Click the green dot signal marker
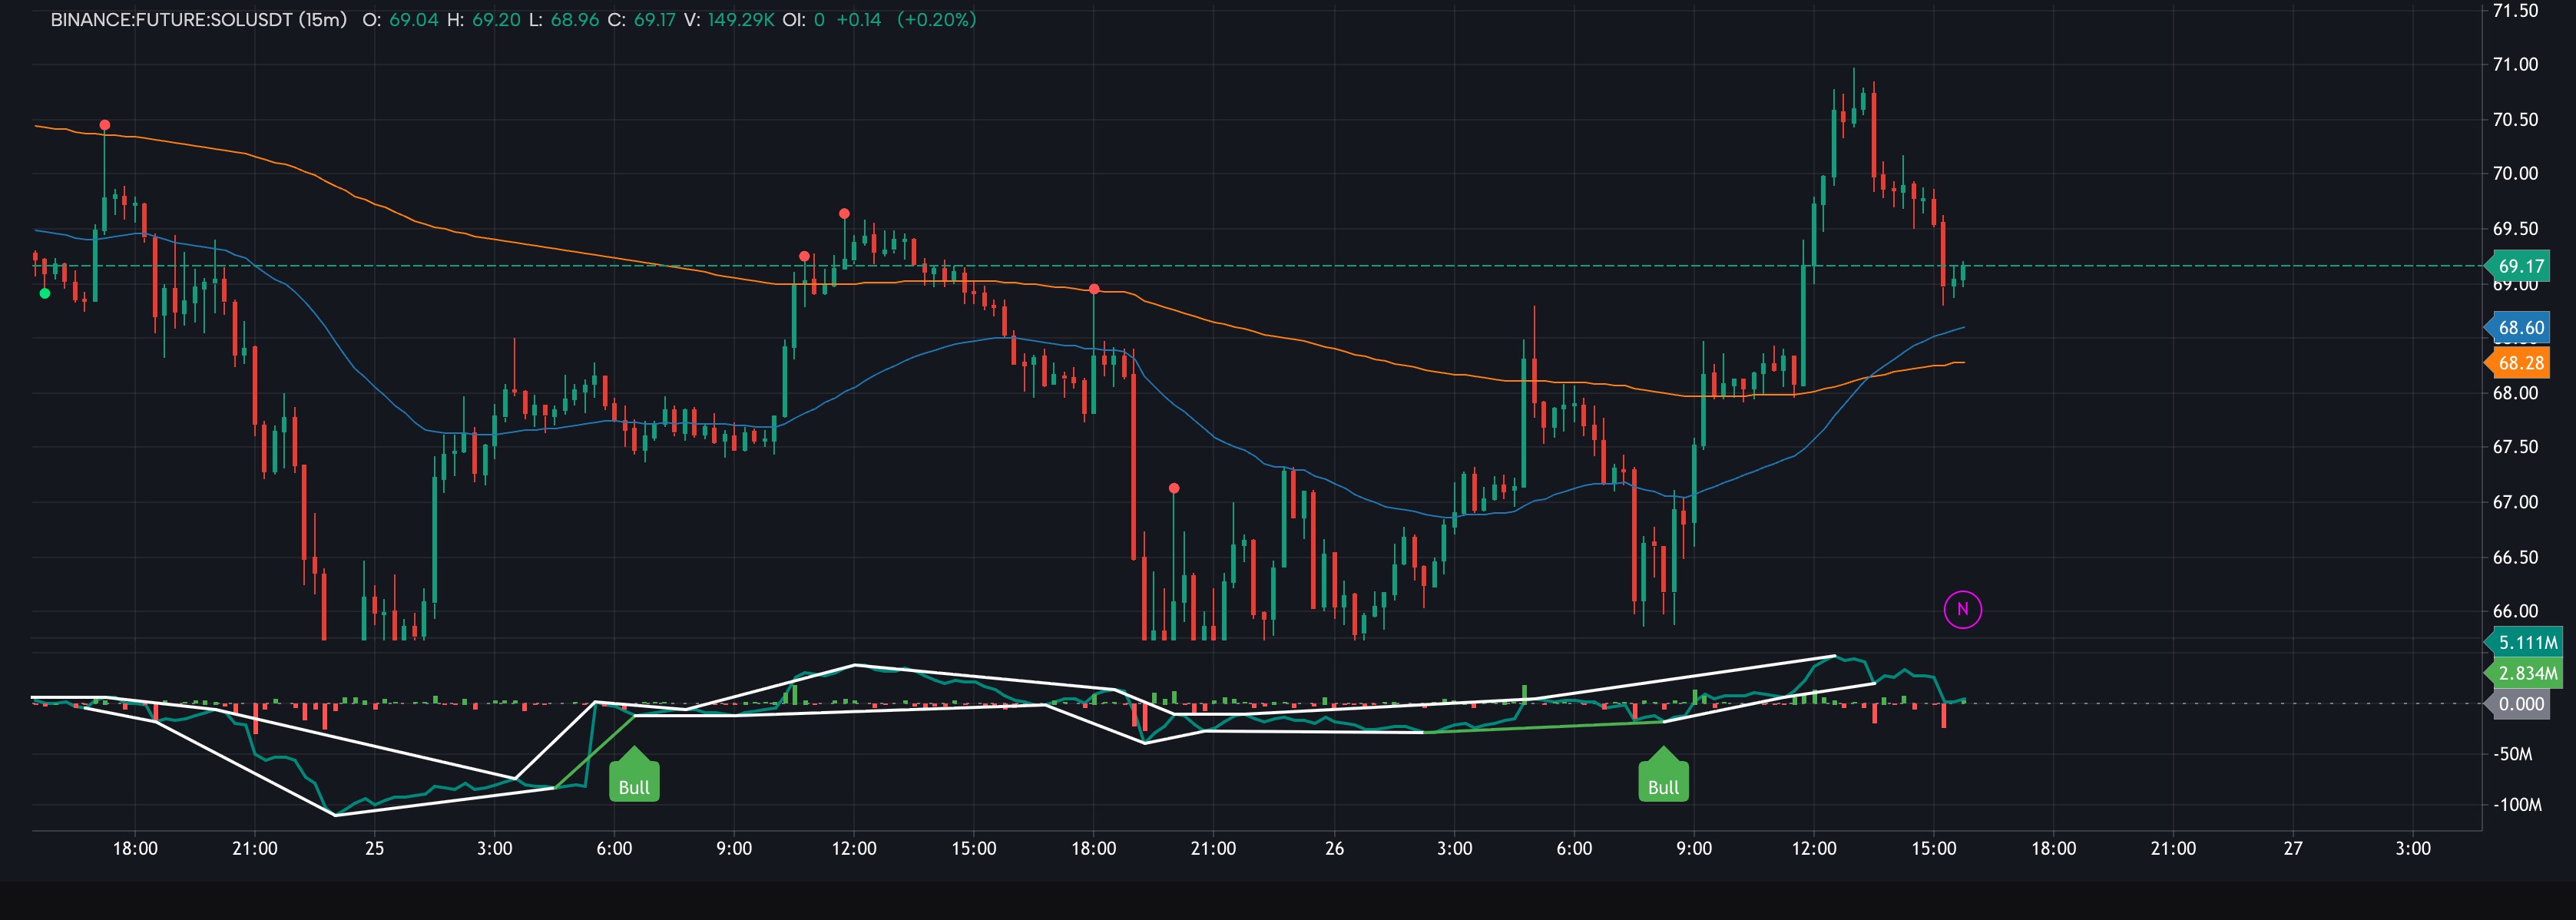 tap(44, 293)
